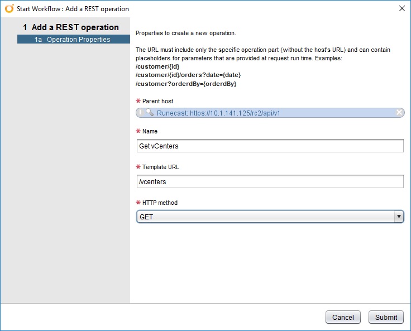Image resolution: width=411 pixels, height=331 pixels.
Task: Click the Runecast parent host link
Action: click(218, 113)
